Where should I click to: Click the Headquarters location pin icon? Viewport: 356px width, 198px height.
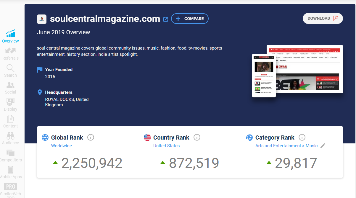[x=40, y=92]
